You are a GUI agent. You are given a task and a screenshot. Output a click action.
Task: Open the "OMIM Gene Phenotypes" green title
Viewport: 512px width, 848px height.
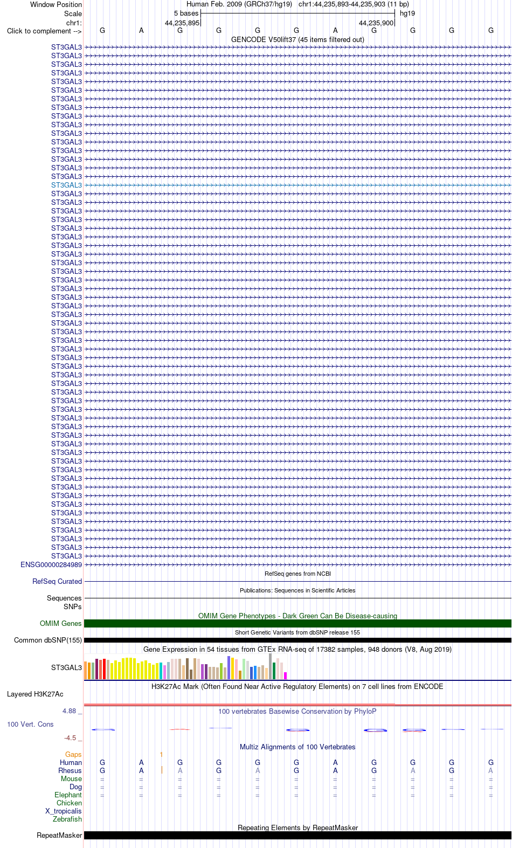click(x=297, y=616)
